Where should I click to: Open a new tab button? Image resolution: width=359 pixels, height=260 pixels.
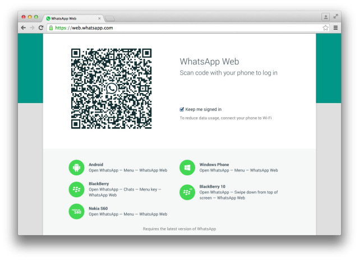click(111, 18)
